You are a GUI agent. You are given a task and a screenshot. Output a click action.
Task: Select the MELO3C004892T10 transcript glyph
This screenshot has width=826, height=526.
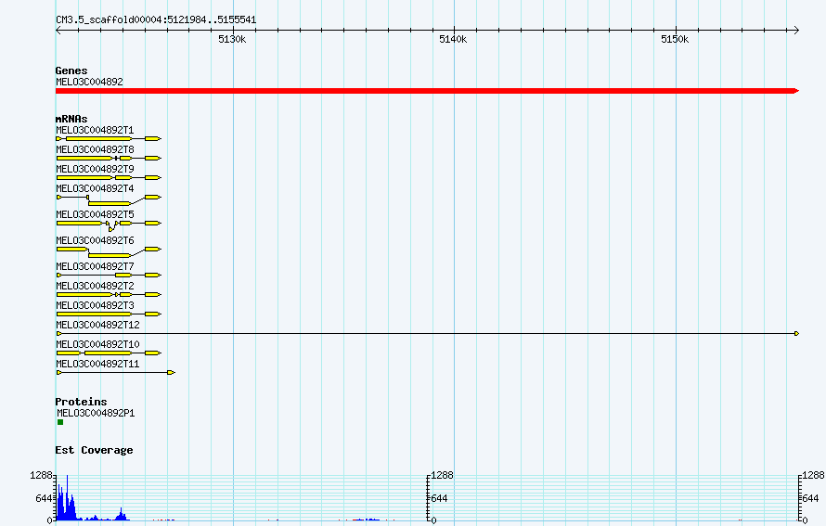click(x=109, y=353)
